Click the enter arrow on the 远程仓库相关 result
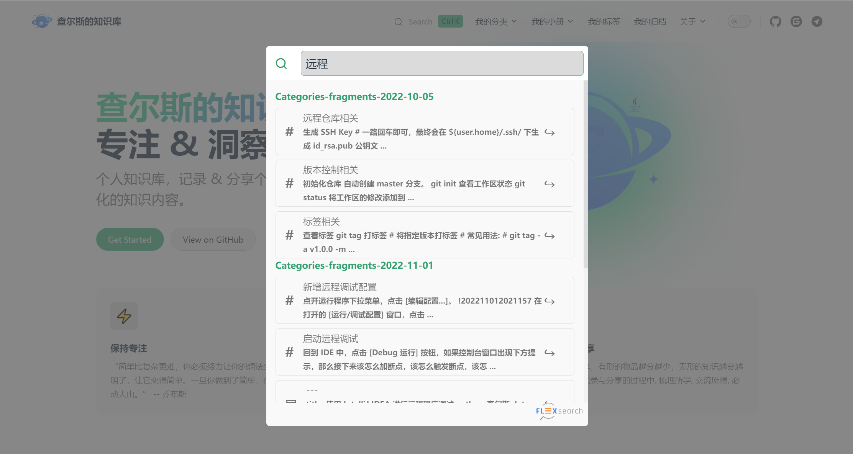The width and height of the screenshot is (853, 454). click(x=550, y=132)
